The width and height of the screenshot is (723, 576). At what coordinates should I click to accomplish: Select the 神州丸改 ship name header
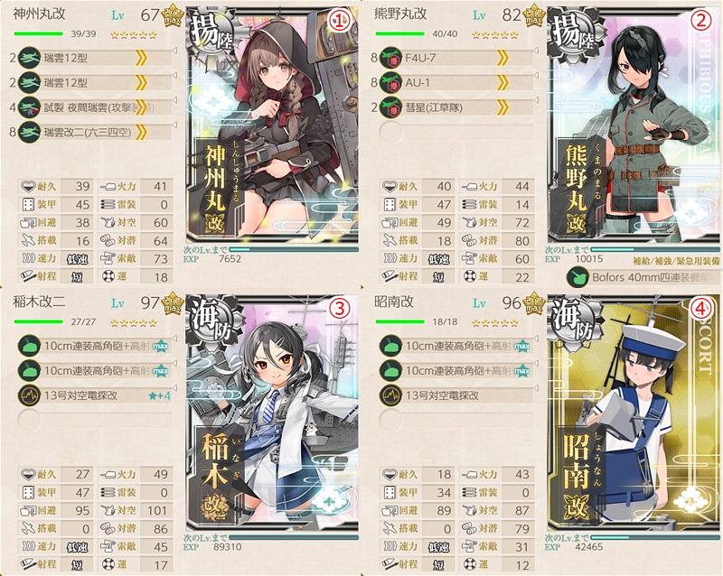tap(39, 14)
